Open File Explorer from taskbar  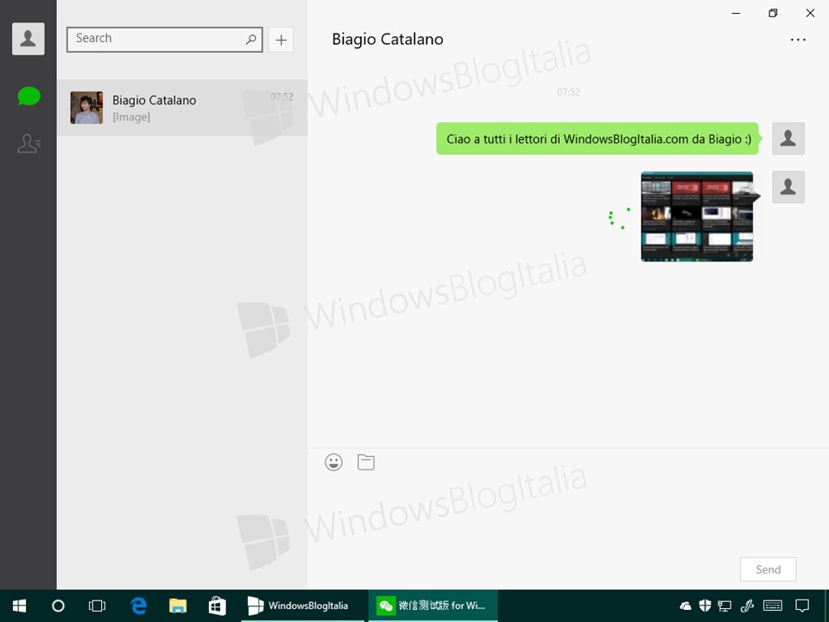coord(178,606)
